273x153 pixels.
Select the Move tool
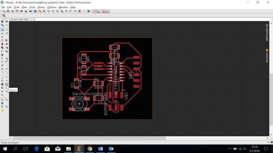(x=7, y=30)
